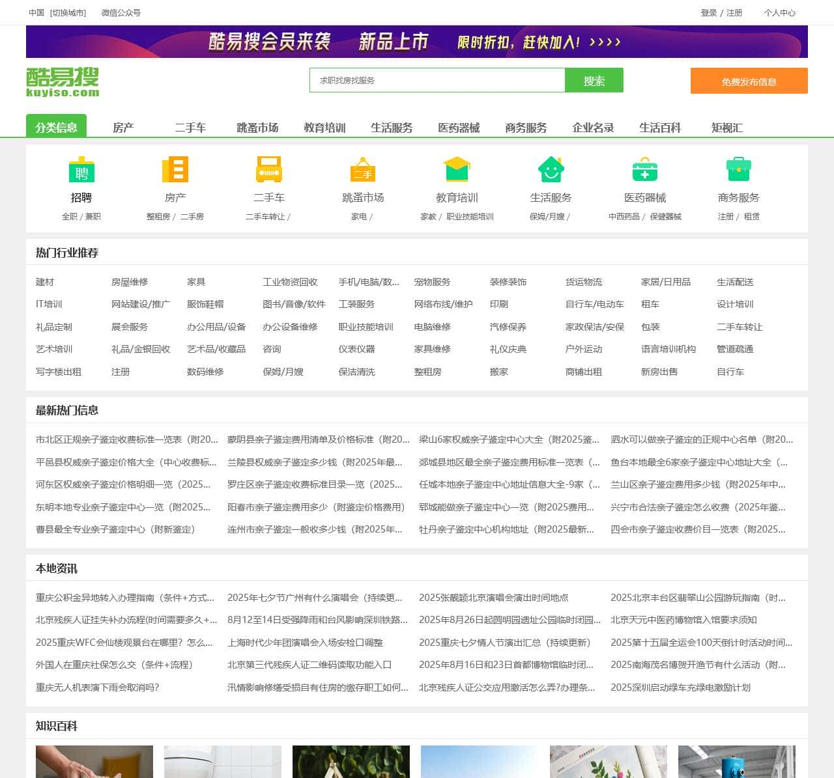This screenshot has width=834, height=778.
Task: Select the 二手车 bus icon
Action: (268, 170)
